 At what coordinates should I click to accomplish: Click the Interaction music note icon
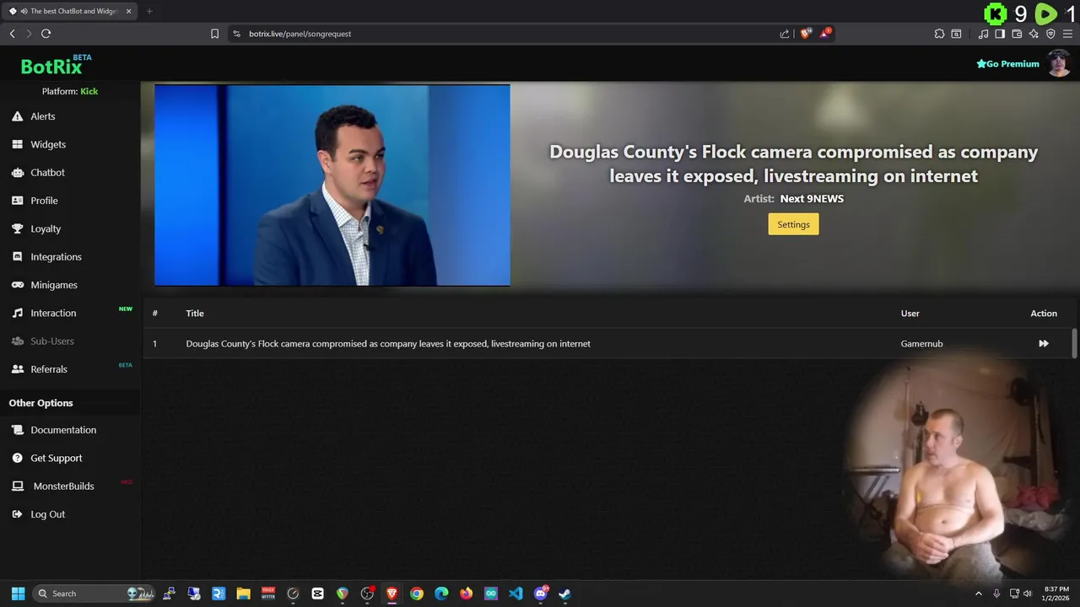click(17, 313)
